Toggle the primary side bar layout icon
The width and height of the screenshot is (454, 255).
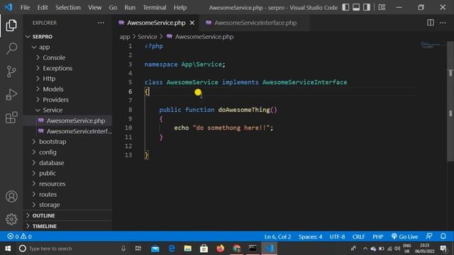point(345,7)
